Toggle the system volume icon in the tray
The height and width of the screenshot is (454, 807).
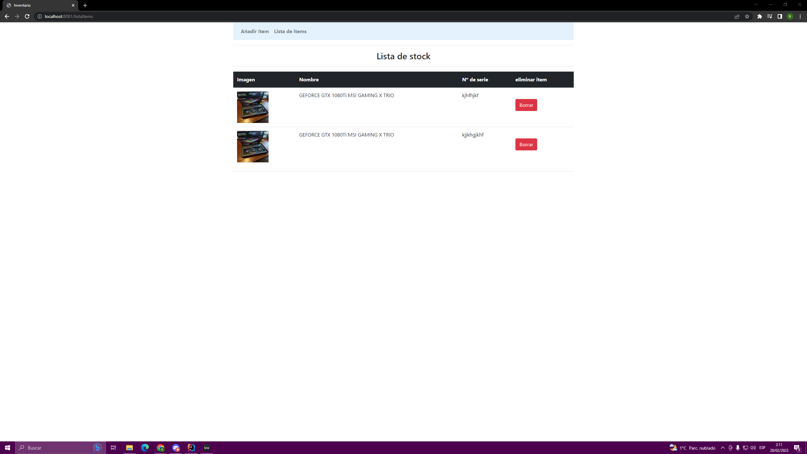click(x=753, y=448)
